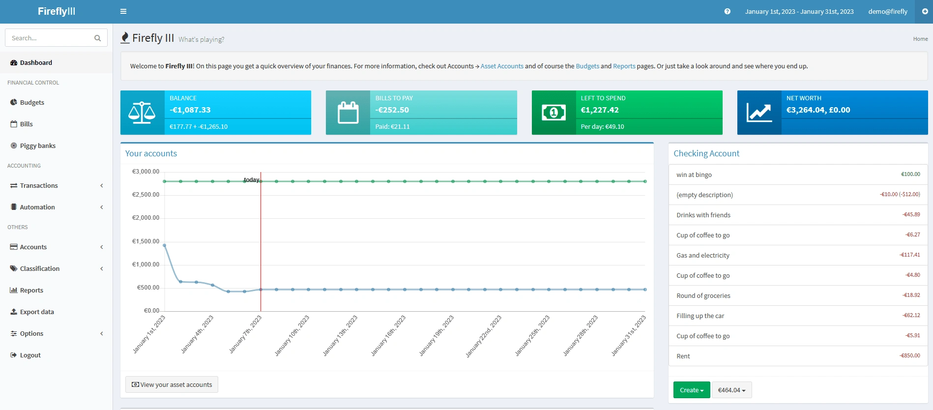Click the Dashboard icon in sidebar
Image resolution: width=933 pixels, height=410 pixels.
pos(14,62)
